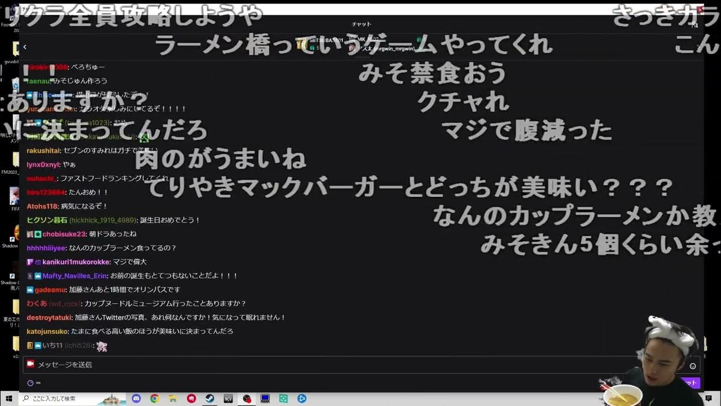Image resolution: width=721 pixels, height=406 pixels.
Task: Click username hiro123684 in chat
Action: [x=46, y=192]
